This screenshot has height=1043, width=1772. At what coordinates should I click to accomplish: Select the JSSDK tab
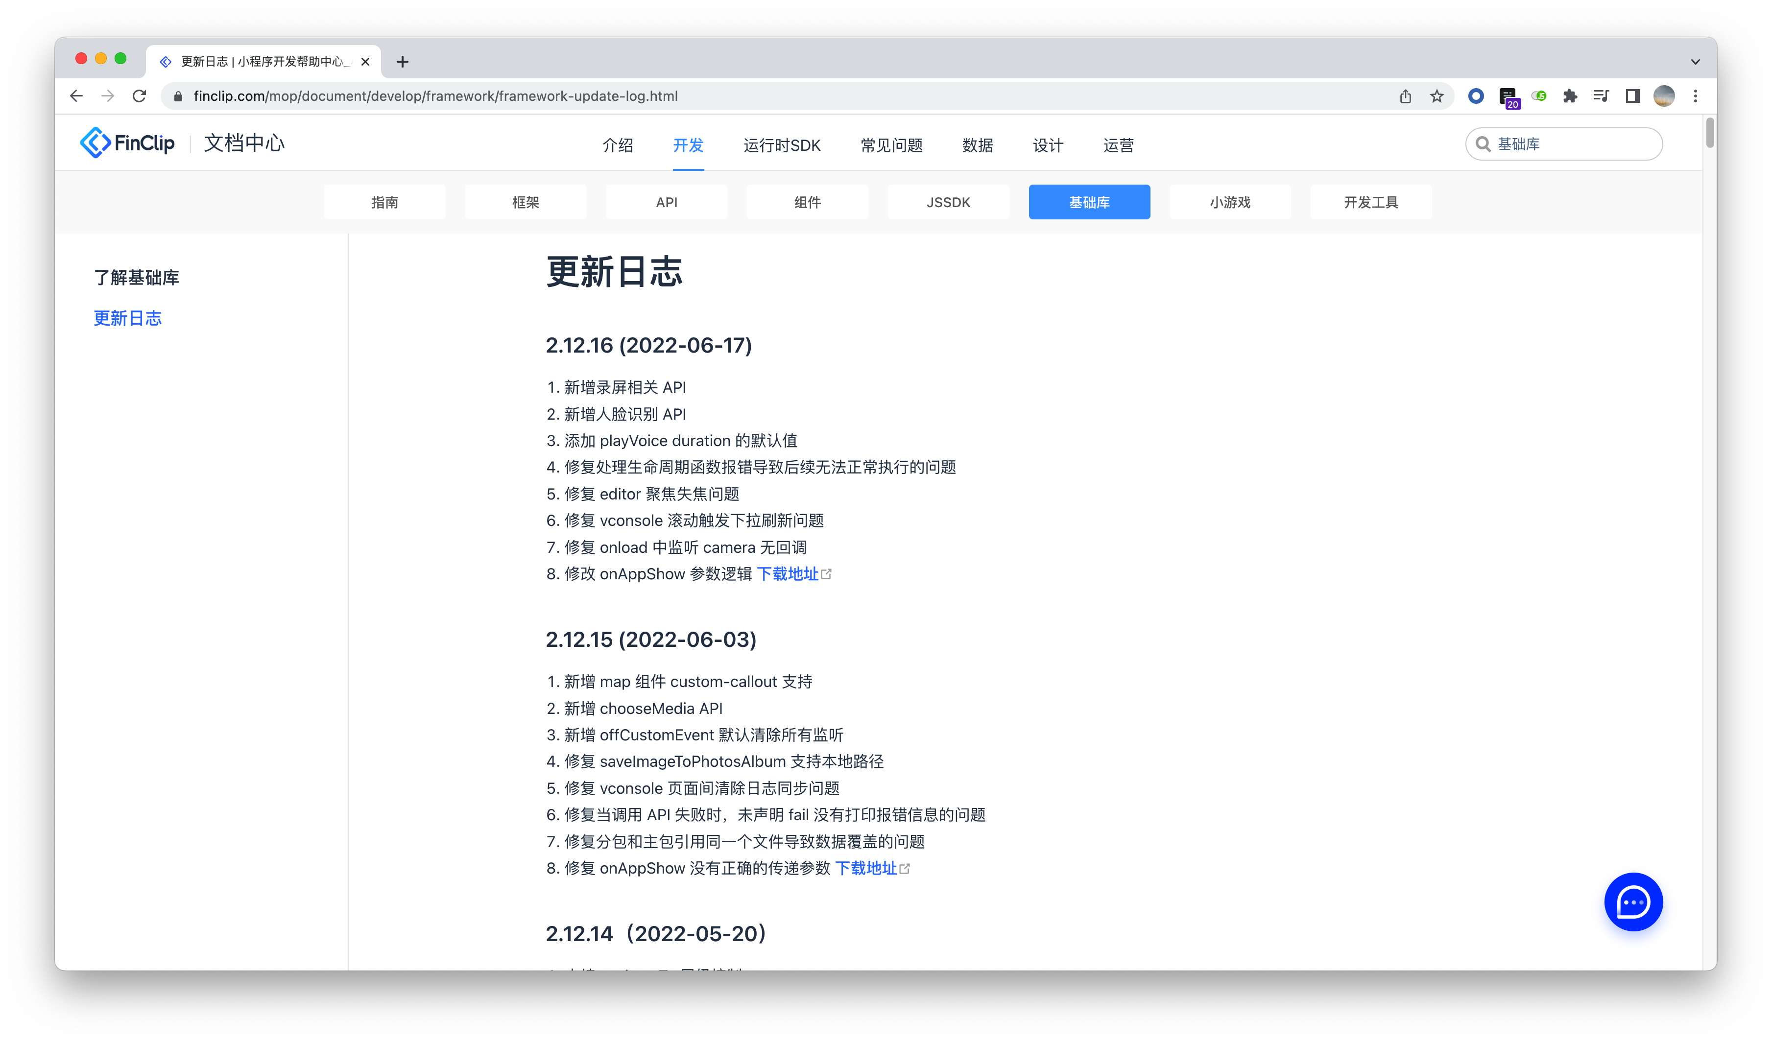[x=948, y=202]
